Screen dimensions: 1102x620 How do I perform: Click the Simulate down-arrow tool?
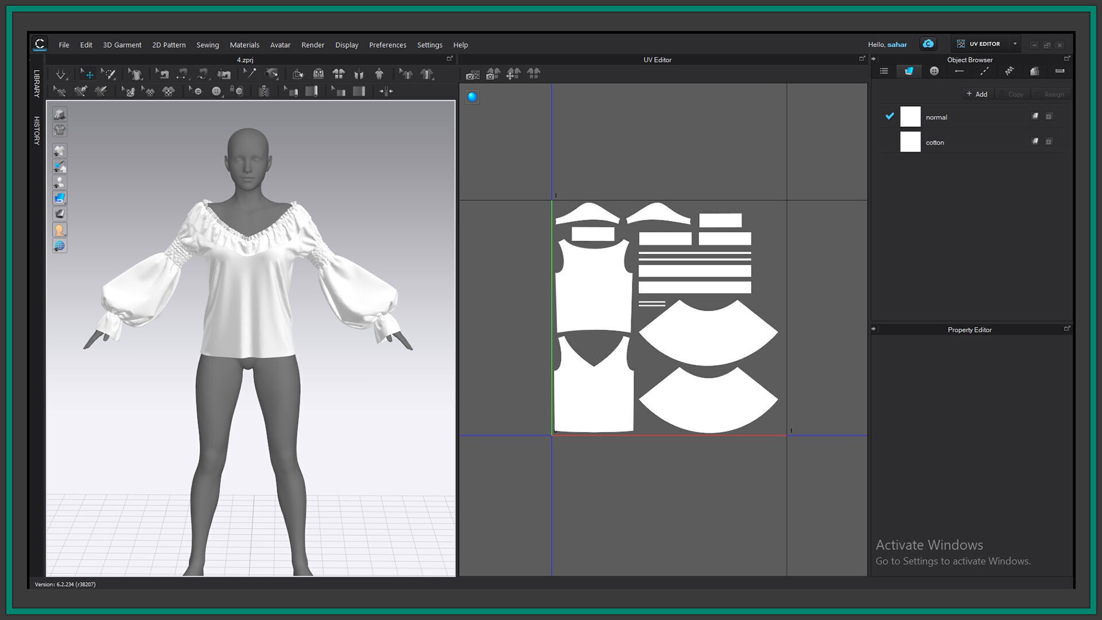(60, 74)
